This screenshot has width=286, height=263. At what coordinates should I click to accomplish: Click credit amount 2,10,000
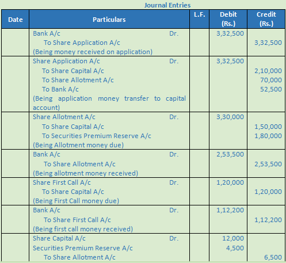pos(268,71)
